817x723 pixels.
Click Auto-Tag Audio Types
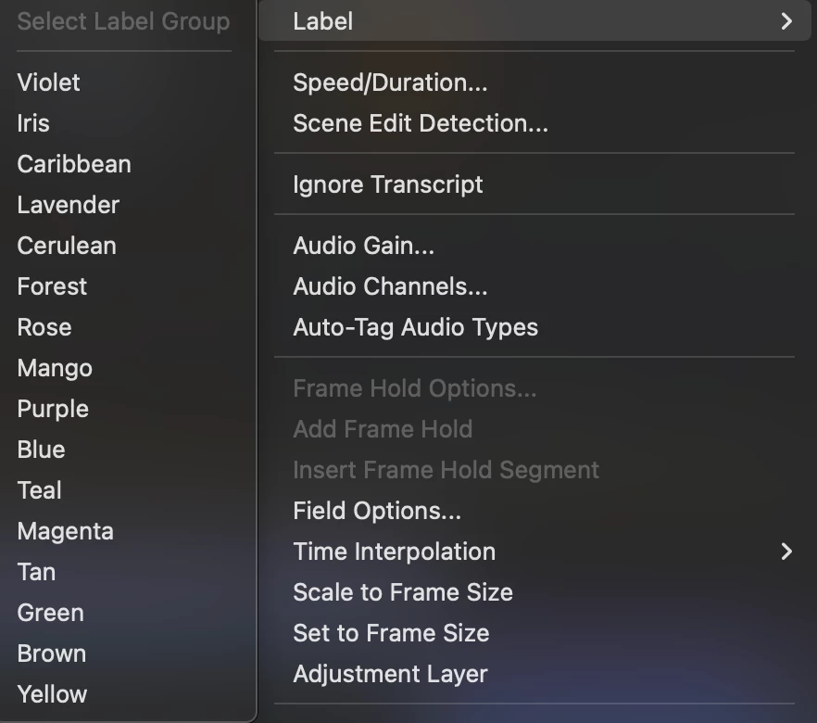pyautogui.click(x=415, y=327)
